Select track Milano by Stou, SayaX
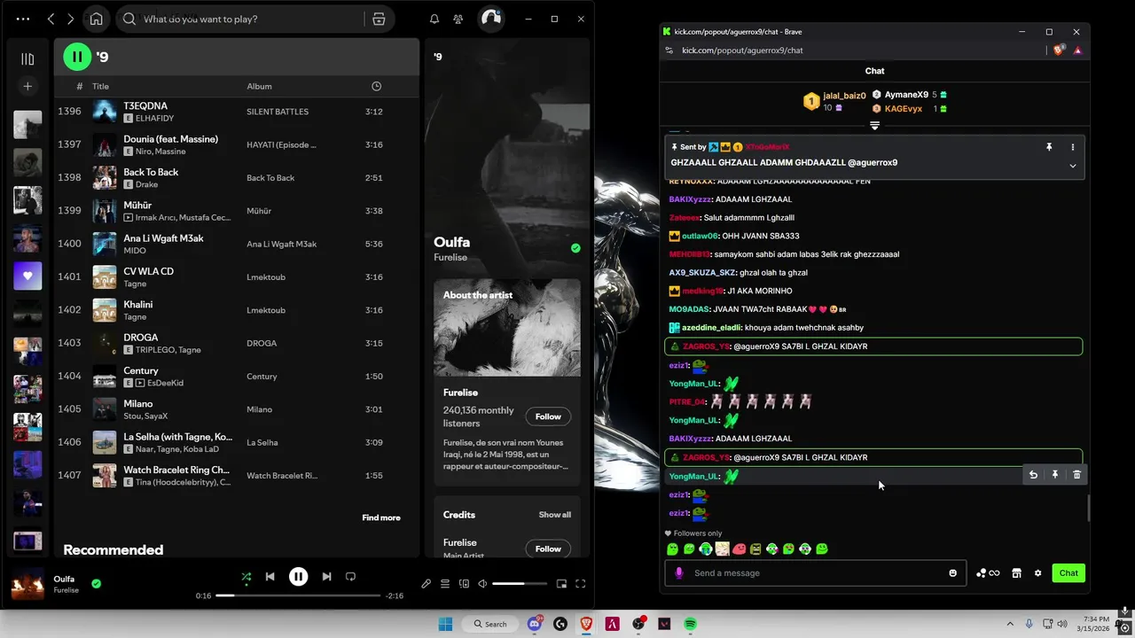The height and width of the screenshot is (638, 1135). [237, 409]
